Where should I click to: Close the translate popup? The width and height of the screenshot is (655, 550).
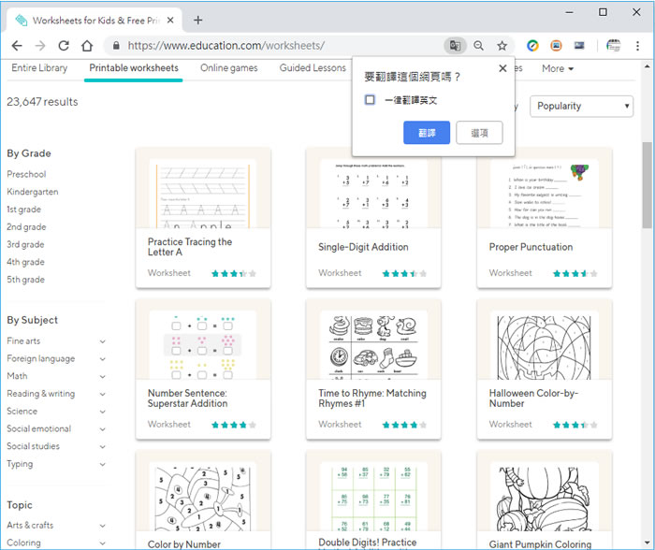click(502, 68)
